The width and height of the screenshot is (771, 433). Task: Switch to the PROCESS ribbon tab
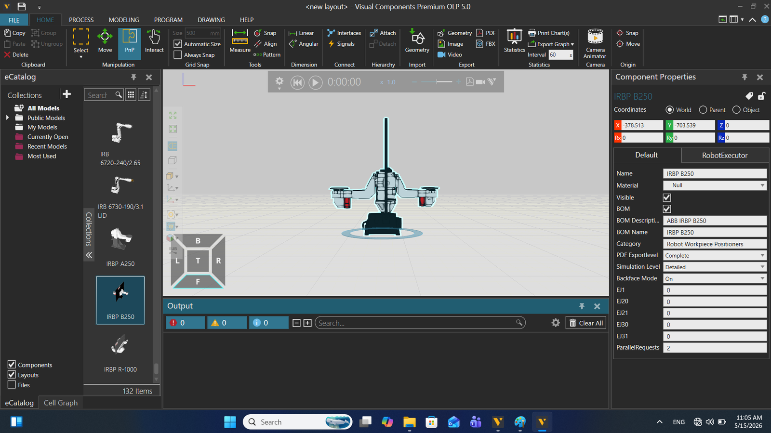[81, 20]
